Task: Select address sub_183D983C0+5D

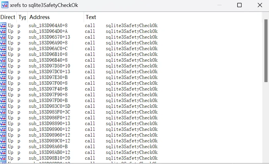Action: (49, 106)
